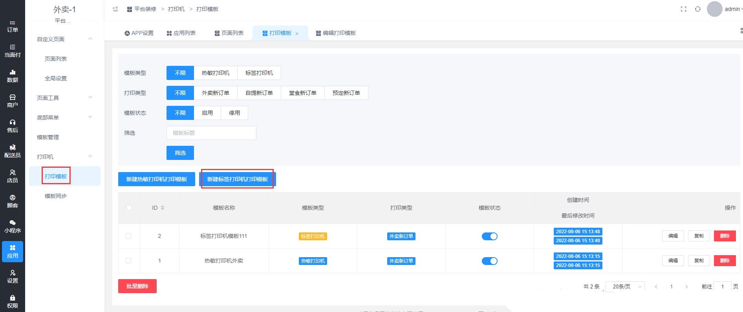Go to the previous page arrow

(656, 287)
